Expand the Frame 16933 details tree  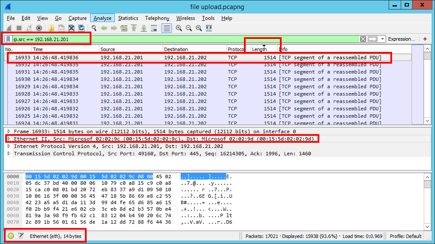[9, 131]
